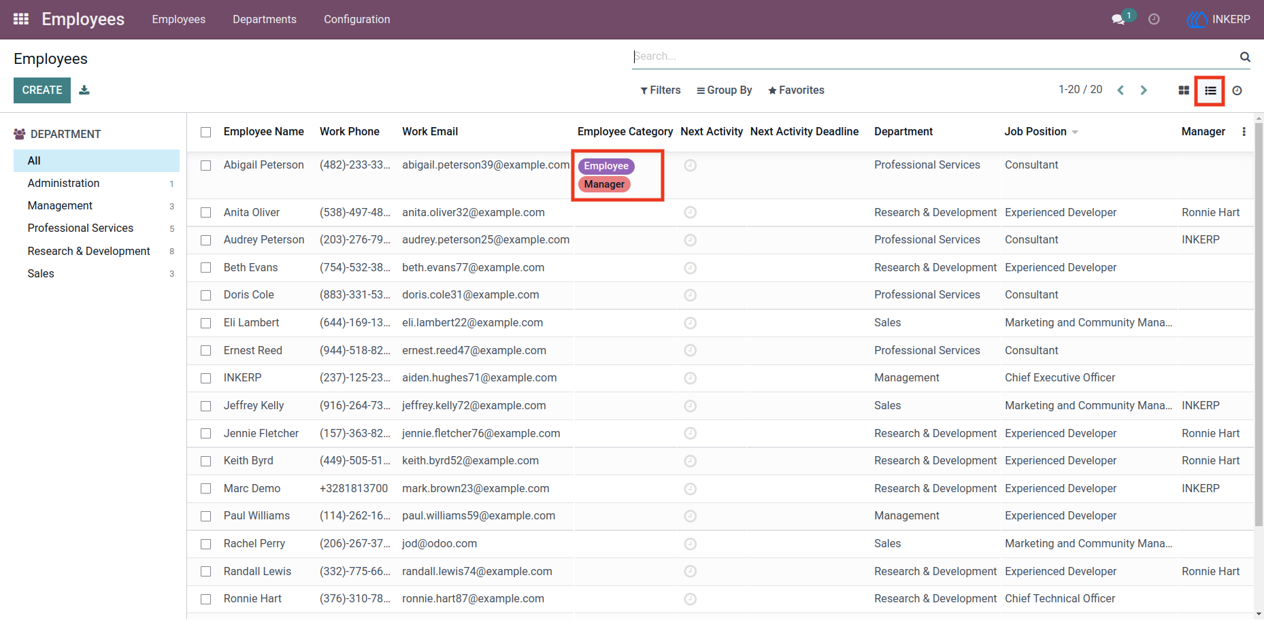Download the employee list export
The height and width of the screenshot is (620, 1264).
(x=84, y=90)
